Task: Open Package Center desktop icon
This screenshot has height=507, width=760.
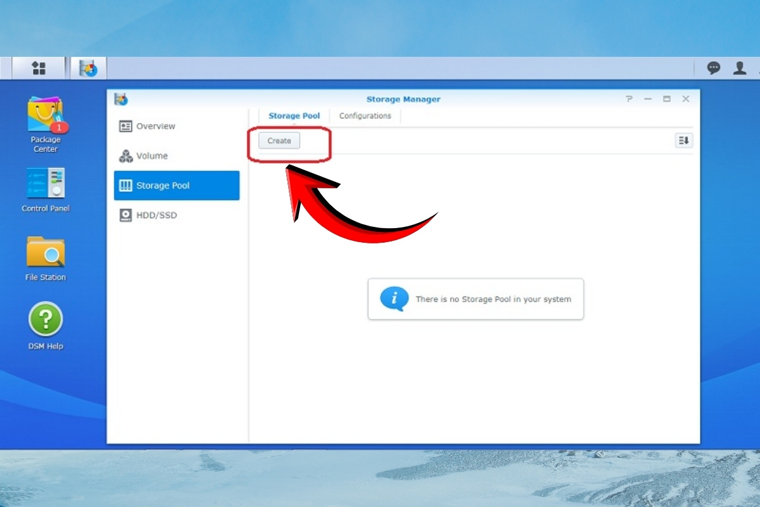Action: point(46,124)
